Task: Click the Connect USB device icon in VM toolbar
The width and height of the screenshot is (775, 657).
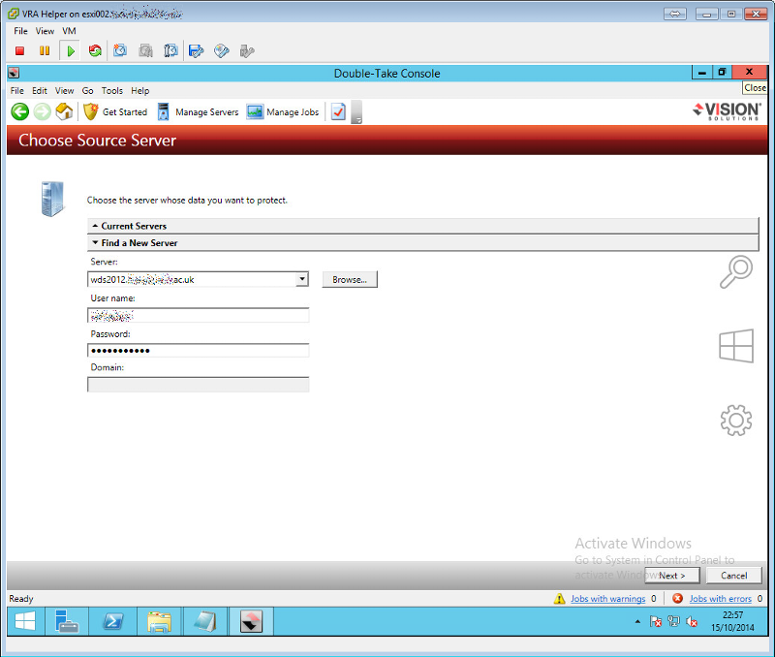Action: click(247, 51)
